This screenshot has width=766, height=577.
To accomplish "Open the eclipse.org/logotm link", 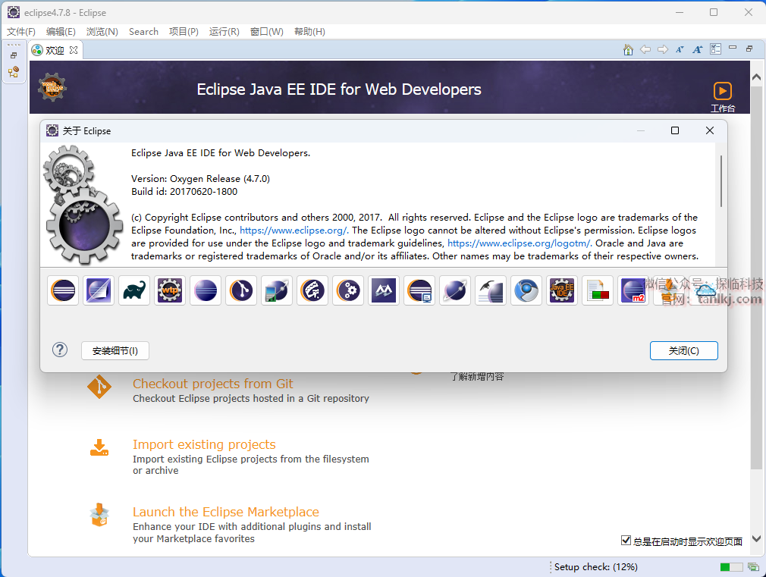I will click(520, 243).
